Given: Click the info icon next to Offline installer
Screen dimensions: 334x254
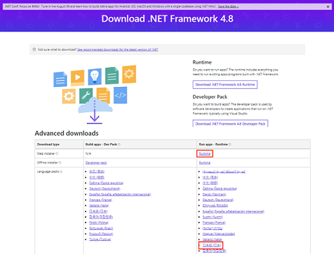Looking at the screenshot, I should [60, 163].
